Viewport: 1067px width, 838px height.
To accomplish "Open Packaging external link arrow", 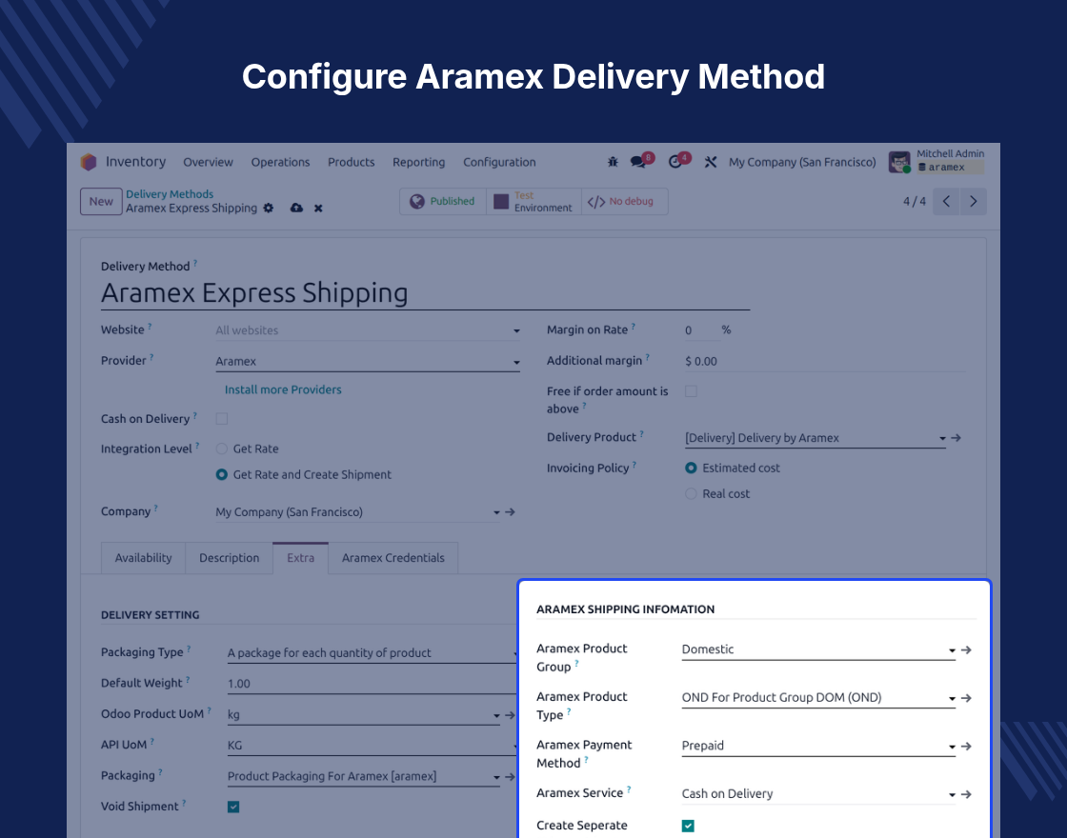I will point(510,777).
